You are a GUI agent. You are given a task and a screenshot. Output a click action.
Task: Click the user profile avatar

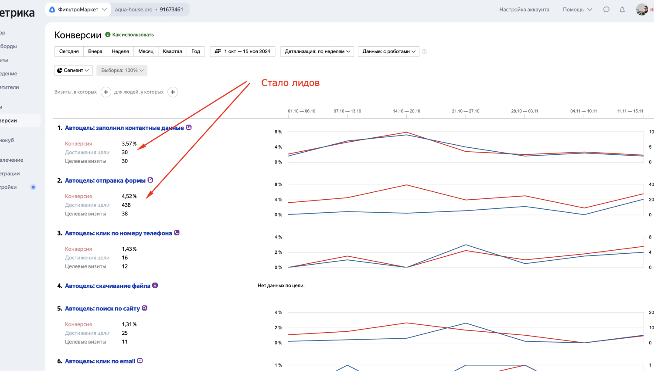coord(642,10)
